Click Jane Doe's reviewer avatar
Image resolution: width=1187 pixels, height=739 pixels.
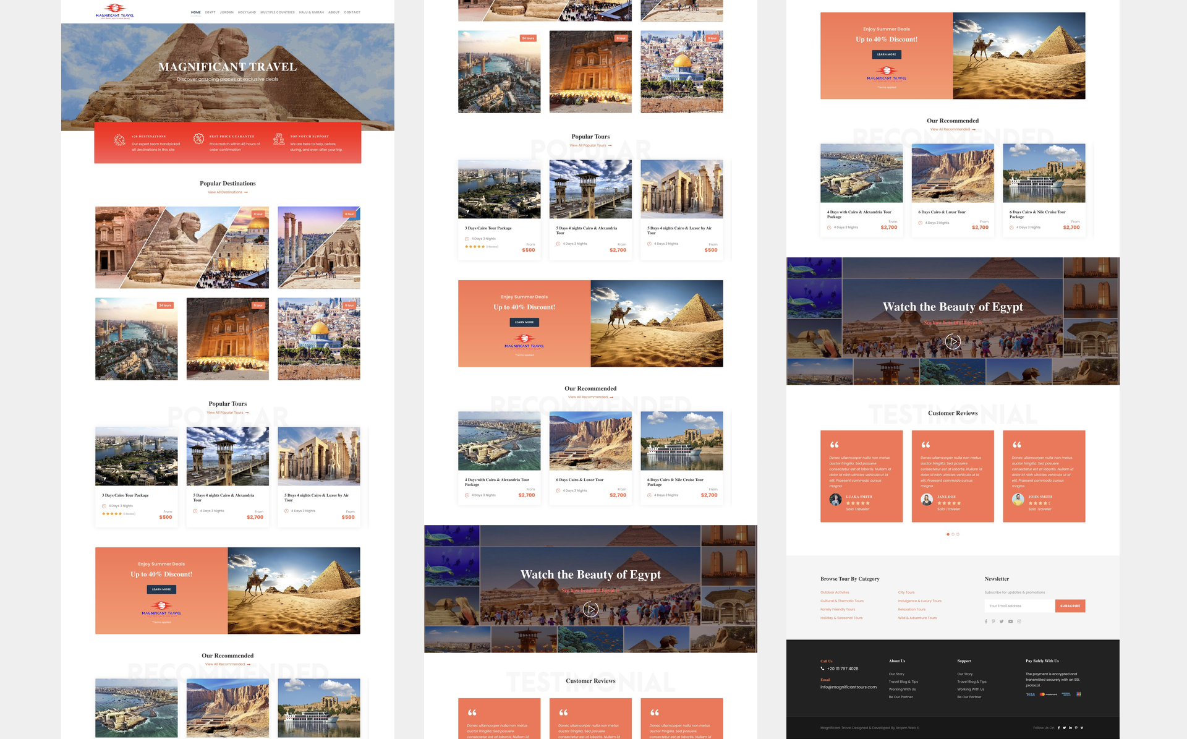click(x=927, y=500)
